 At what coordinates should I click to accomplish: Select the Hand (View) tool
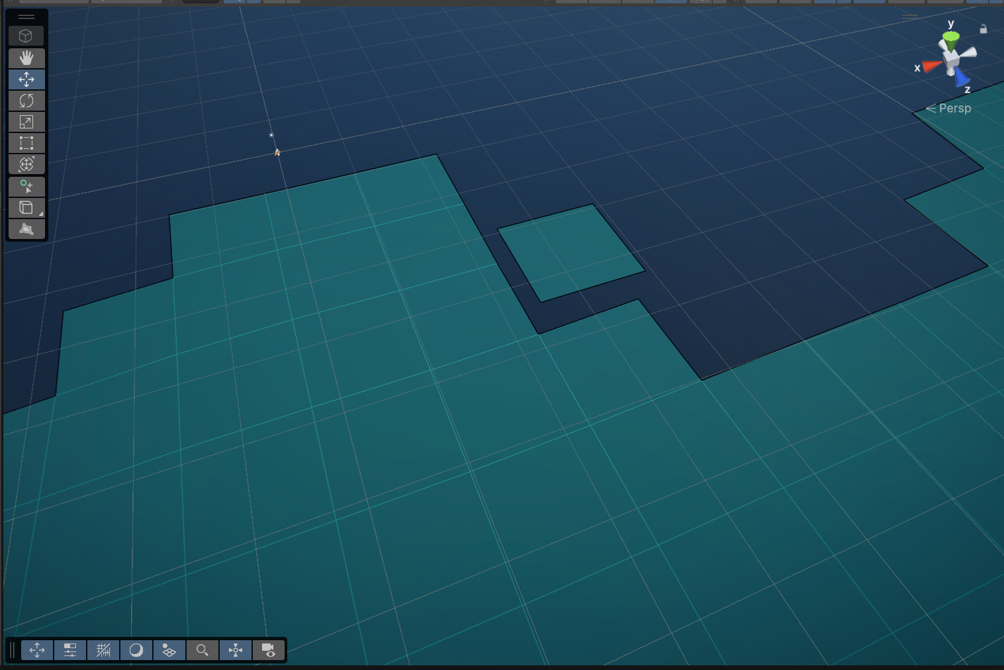(x=26, y=58)
